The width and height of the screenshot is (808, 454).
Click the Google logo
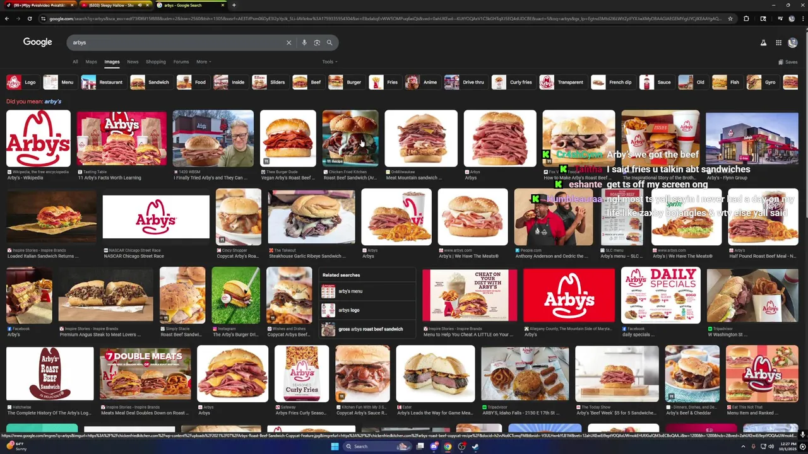coord(37,42)
